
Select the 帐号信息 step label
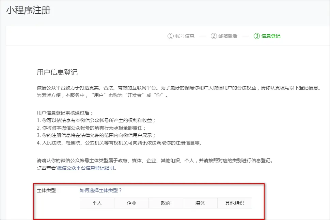[185, 36]
